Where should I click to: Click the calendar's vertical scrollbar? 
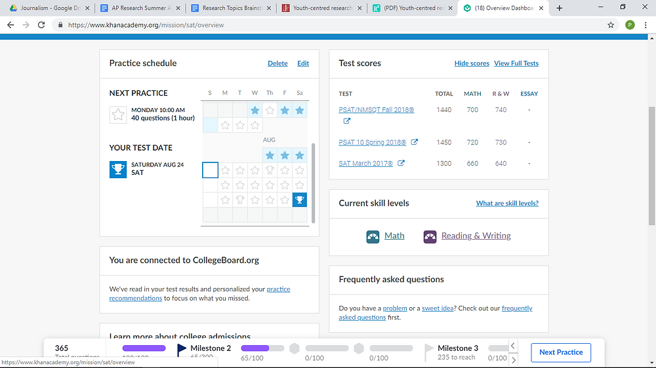click(x=313, y=183)
